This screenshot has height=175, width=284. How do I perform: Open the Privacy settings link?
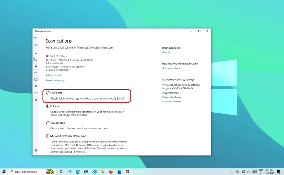170,93
